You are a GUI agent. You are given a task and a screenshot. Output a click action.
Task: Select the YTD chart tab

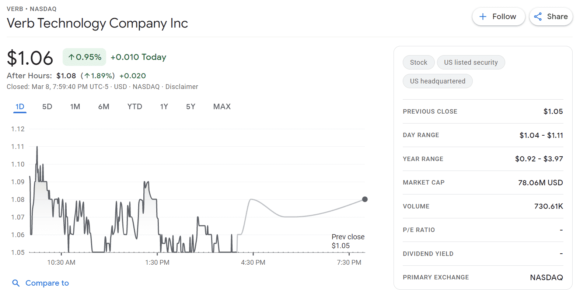134,107
